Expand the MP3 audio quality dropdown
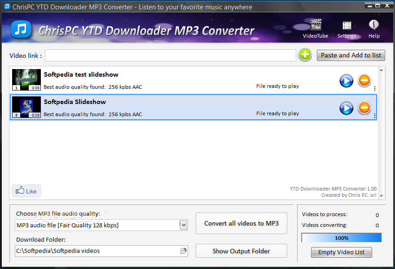The width and height of the screenshot is (395, 269). coord(184,225)
